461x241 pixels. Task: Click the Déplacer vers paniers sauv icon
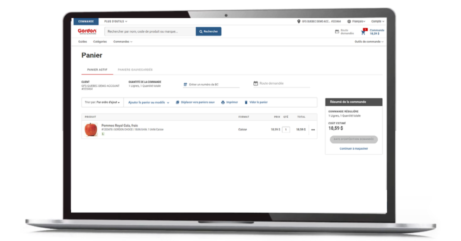click(177, 103)
